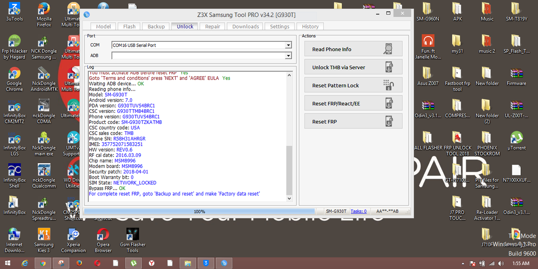Open Yandex browser from the taskbar
Screen dimensions: 538x269
[x=151, y=263]
